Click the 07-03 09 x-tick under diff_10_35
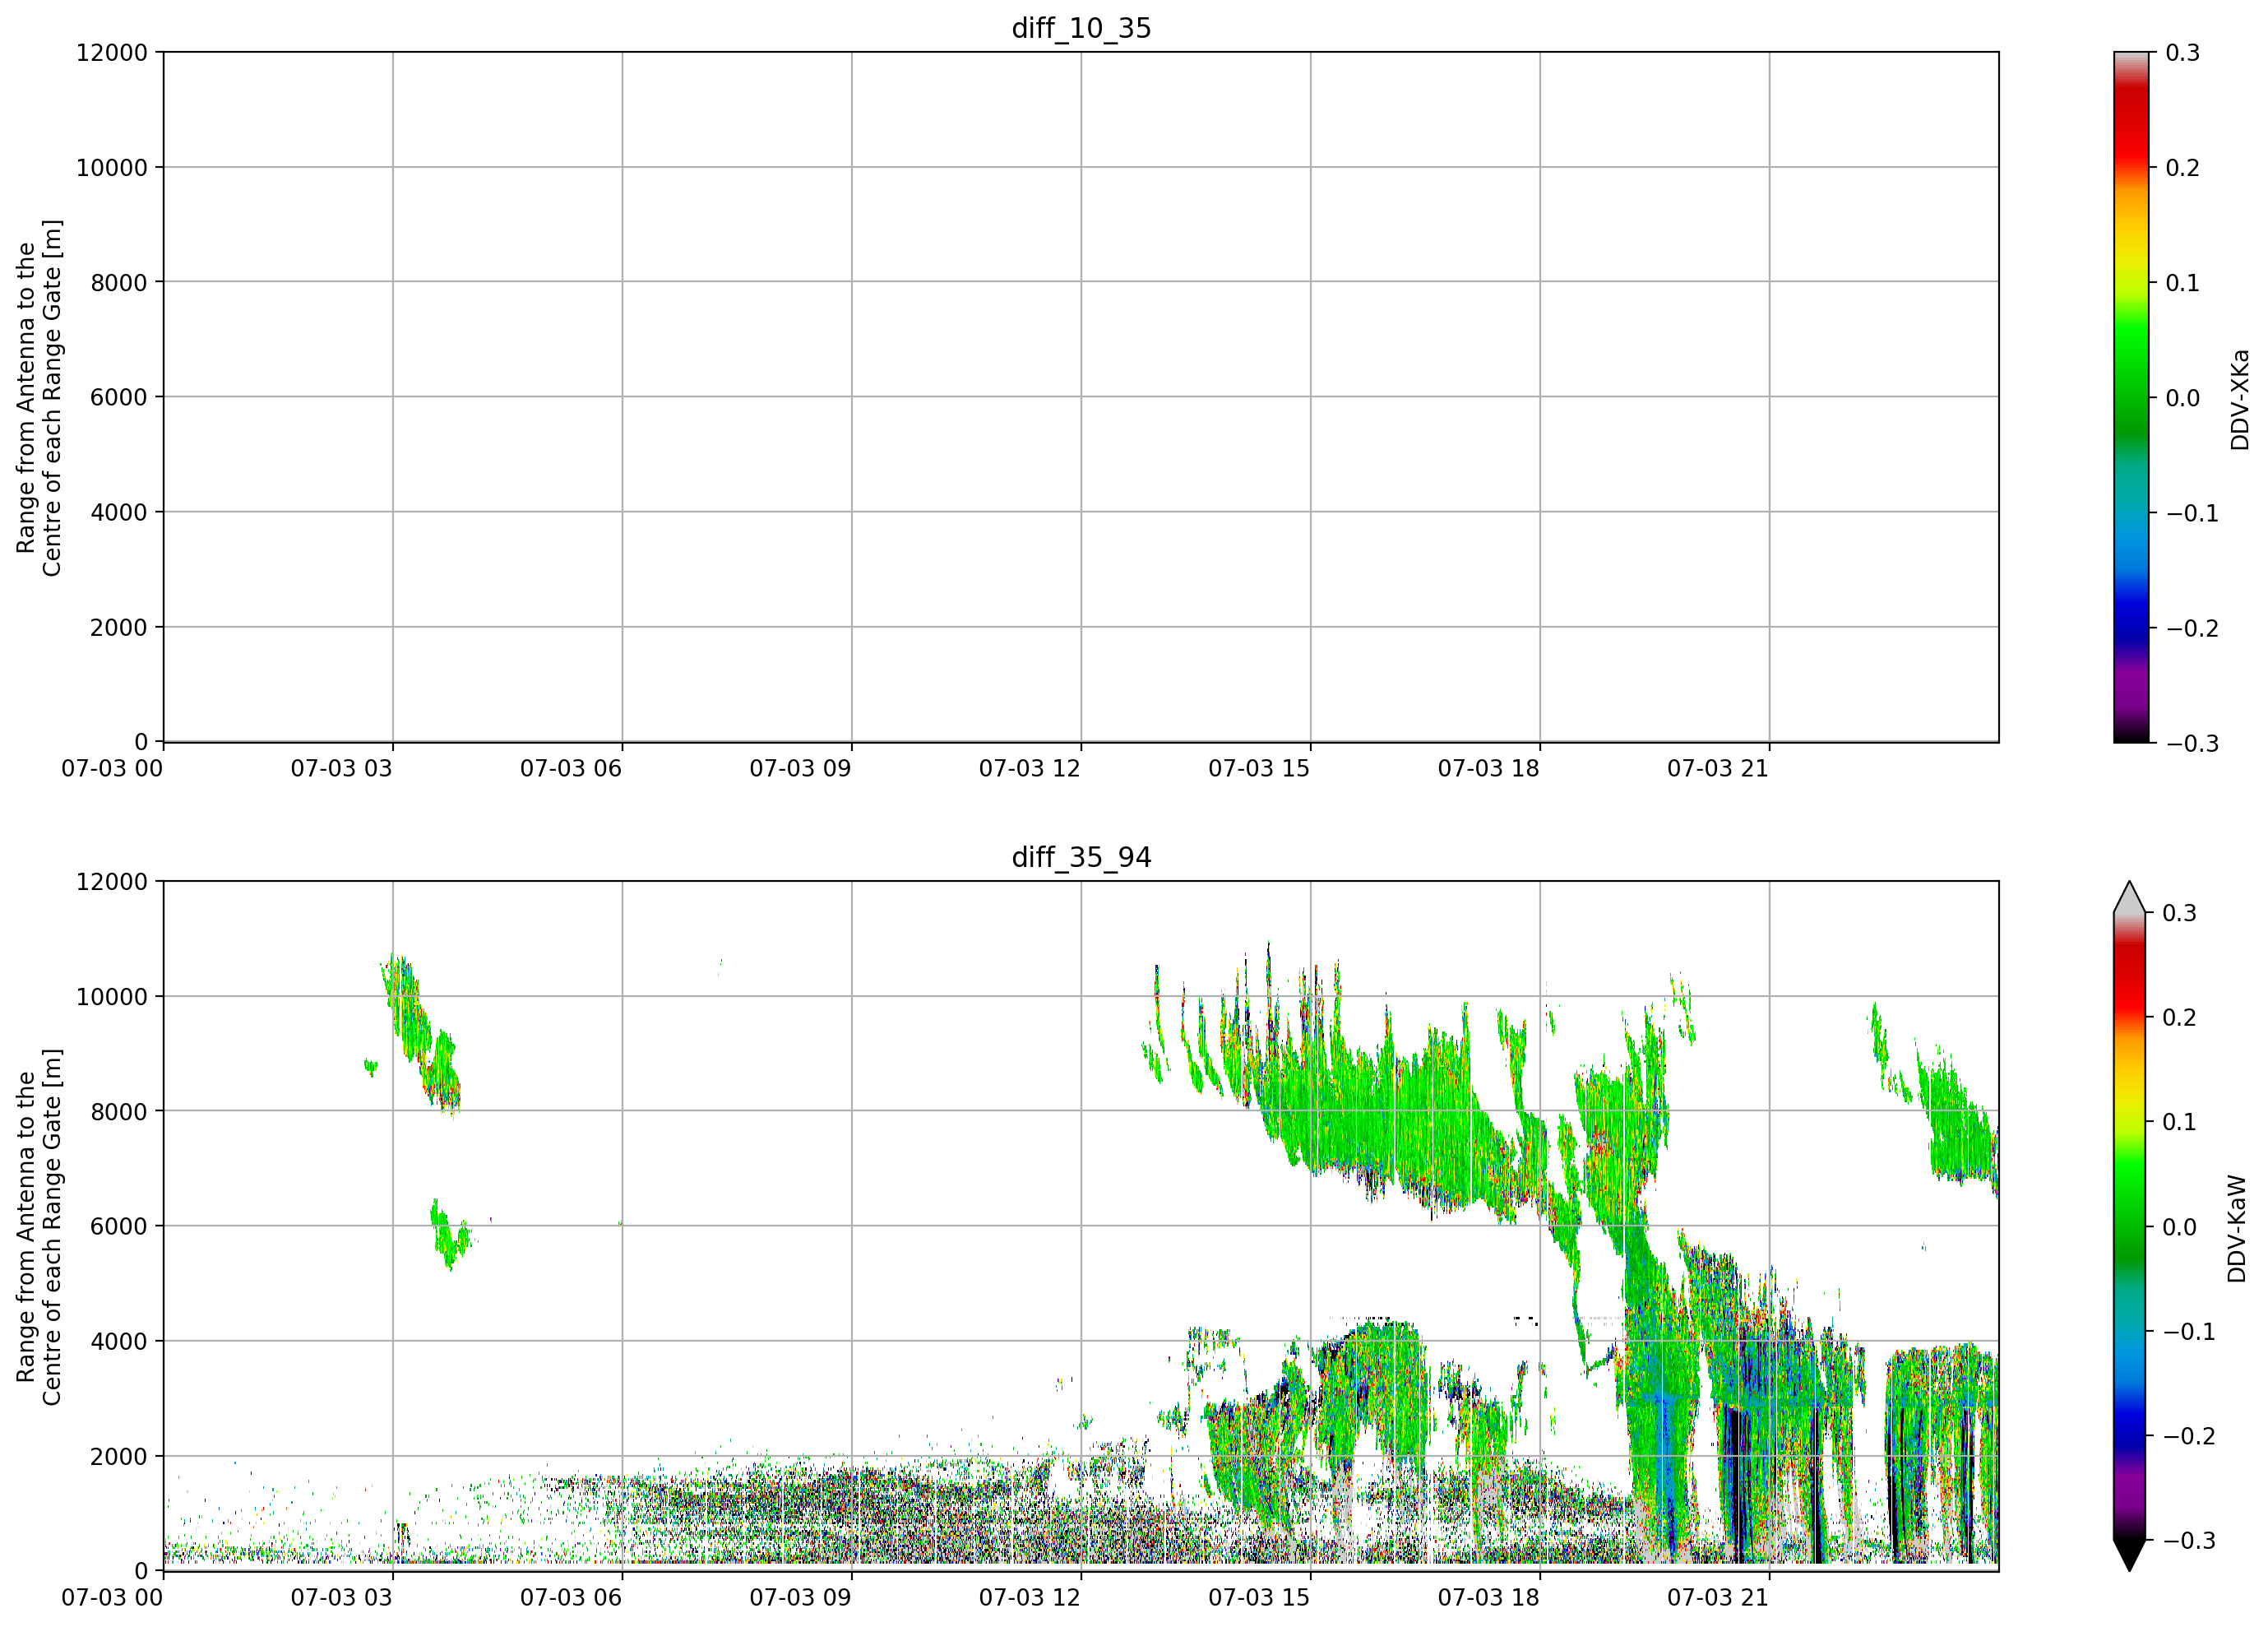The height and width of the screenshot is (1627, 2268). [x=801, y=768]
